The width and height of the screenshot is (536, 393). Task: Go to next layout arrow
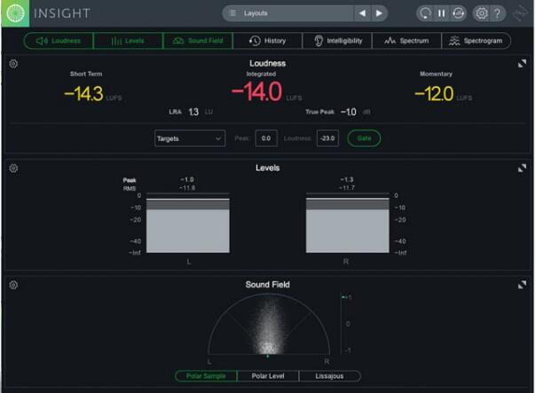[379, 13]
